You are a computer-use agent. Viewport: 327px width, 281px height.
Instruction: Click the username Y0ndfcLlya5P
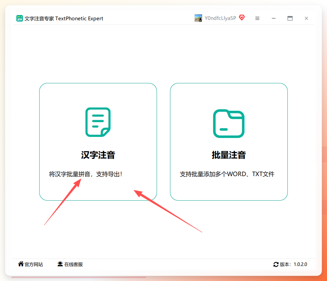click(220, 18)
